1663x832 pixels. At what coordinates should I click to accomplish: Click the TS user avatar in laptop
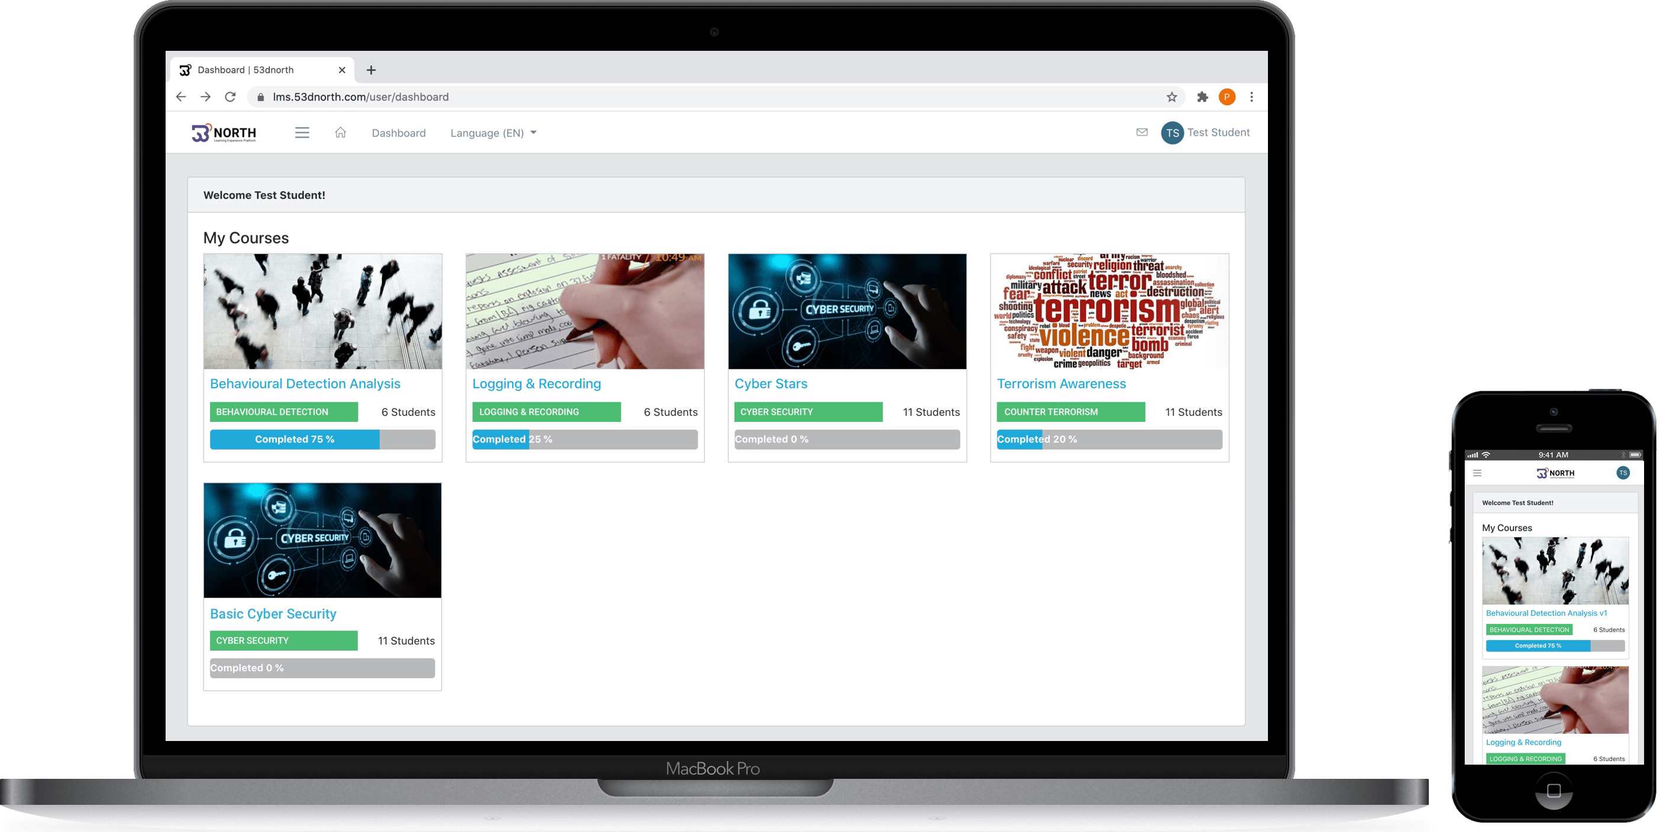click(1172, 133)
